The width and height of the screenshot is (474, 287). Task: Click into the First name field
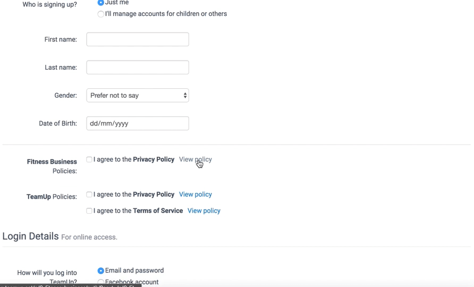pyautogui.click(x=138, y=39)
